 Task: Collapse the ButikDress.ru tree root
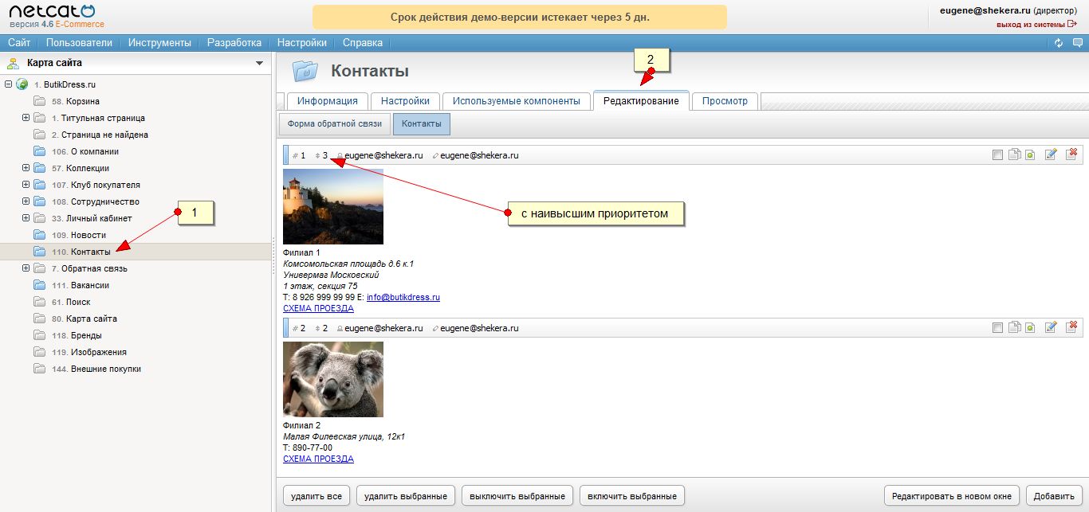[x=8, y=84]
